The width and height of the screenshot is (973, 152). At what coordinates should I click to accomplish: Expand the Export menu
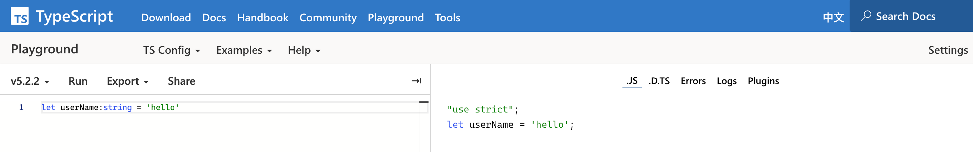128,81
